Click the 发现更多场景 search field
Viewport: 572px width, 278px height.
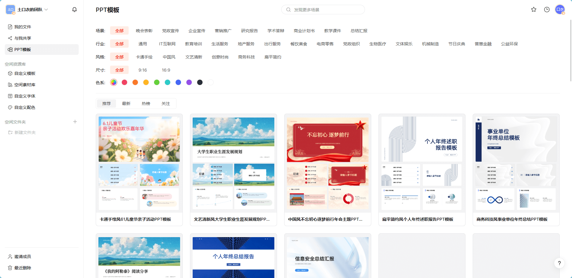pos(323,10)
